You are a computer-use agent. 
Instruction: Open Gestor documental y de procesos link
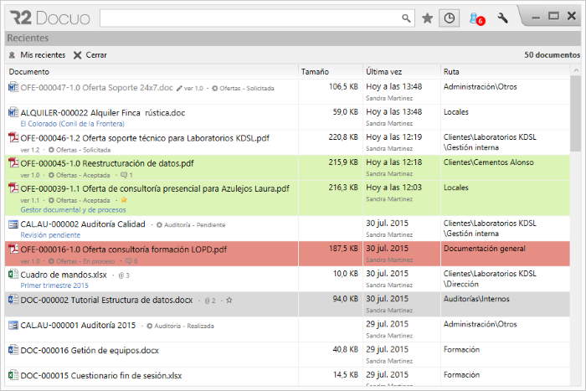tap(74, 209)
